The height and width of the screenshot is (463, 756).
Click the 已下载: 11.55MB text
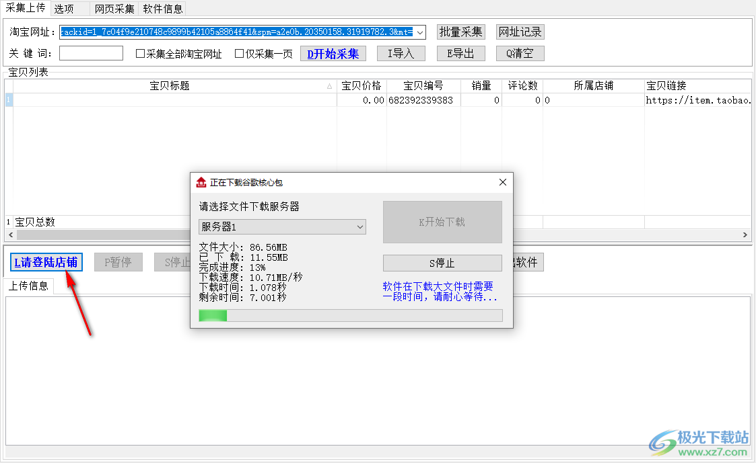[244, 257]
